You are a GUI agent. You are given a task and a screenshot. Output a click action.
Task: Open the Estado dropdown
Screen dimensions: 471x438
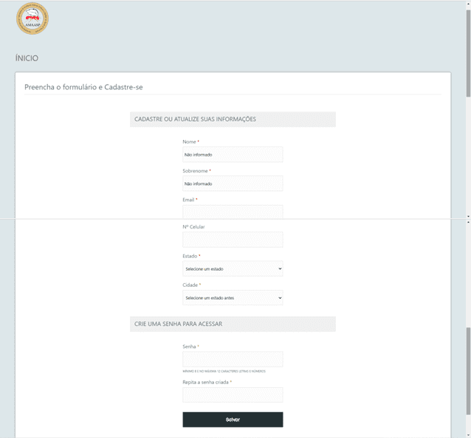pyautogui.click(x=233, y=269)
